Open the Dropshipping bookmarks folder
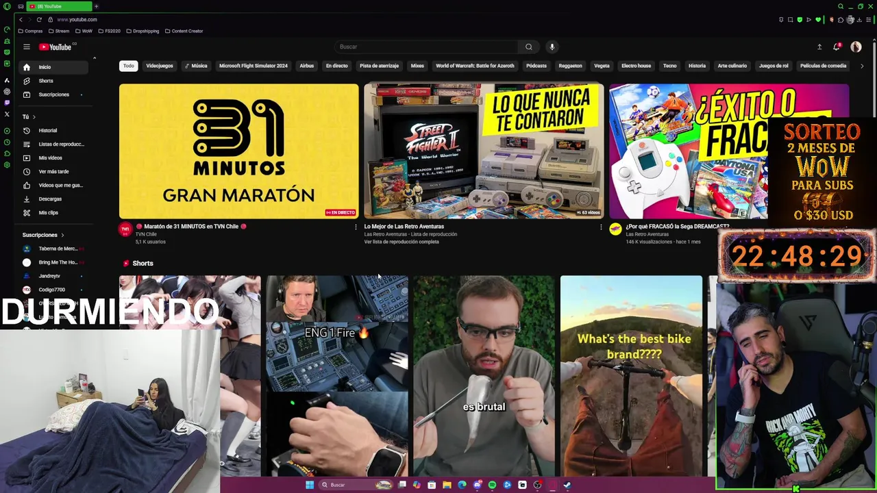This screenshot has height=493, width=877. point(143,31)
